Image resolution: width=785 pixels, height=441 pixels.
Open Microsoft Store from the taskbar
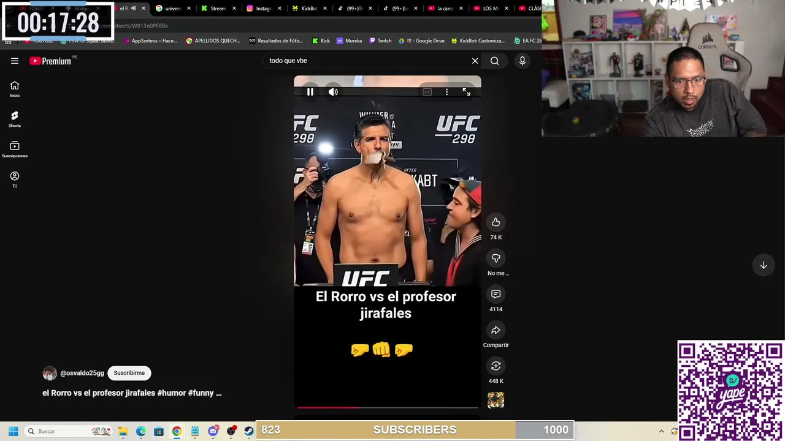(159, 431)
